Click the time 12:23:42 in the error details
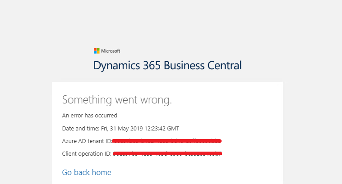Viewport: 342px width, 184px height. click(x=153, y=128)
